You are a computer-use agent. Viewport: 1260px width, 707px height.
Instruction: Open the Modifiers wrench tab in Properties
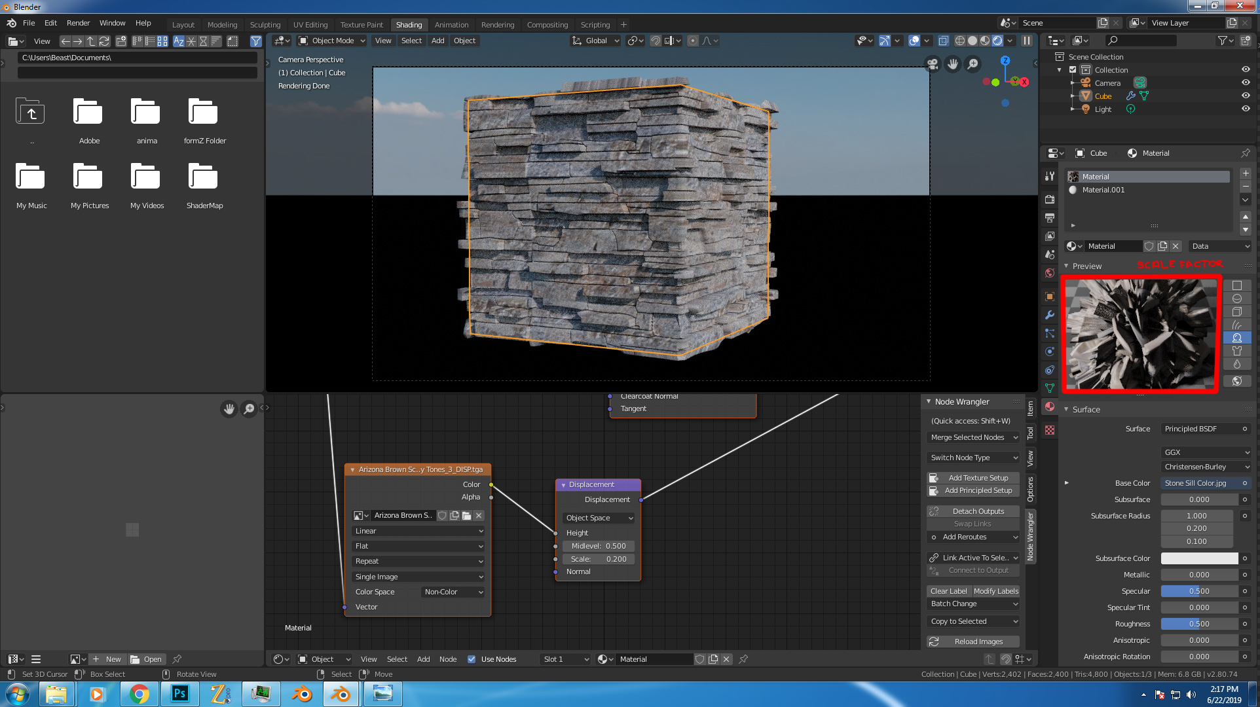pos(1050,315)
